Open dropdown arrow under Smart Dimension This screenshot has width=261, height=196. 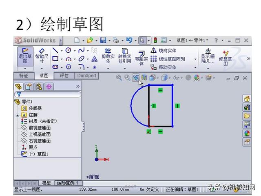42,69
